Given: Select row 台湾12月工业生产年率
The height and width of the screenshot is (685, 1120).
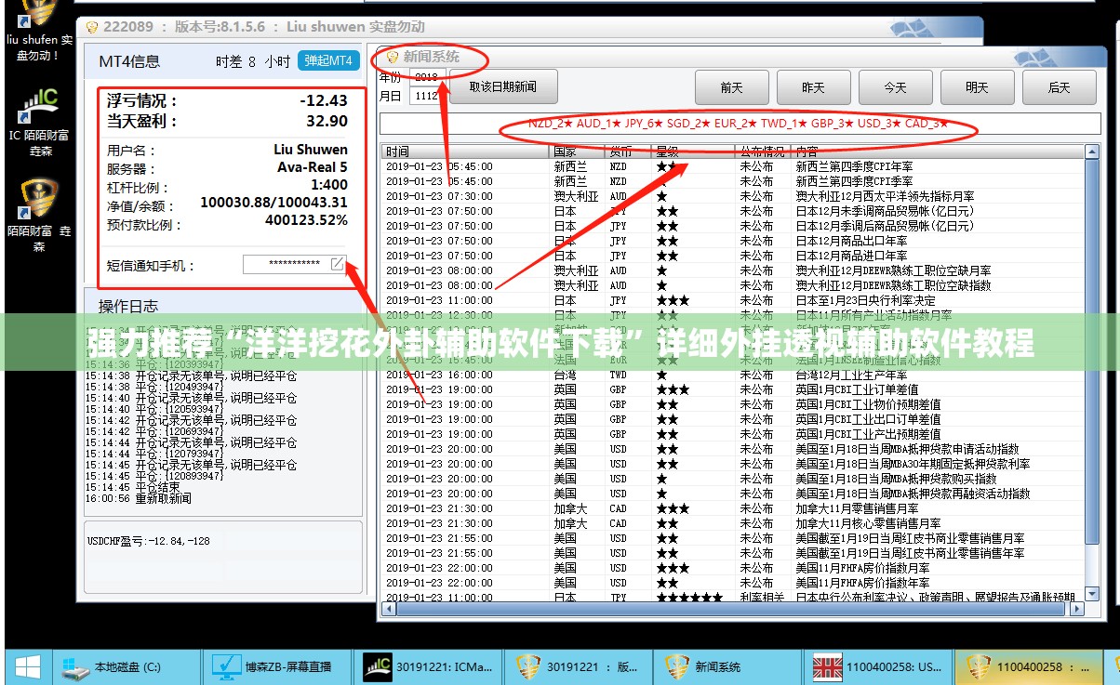Looking at the screenshot, I should coord(733,375).
